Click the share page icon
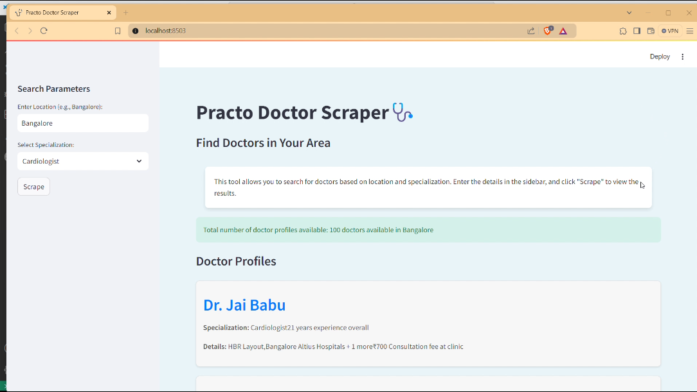Image resolution: width=697 pixels, height=392 pixels. (530, 31)
